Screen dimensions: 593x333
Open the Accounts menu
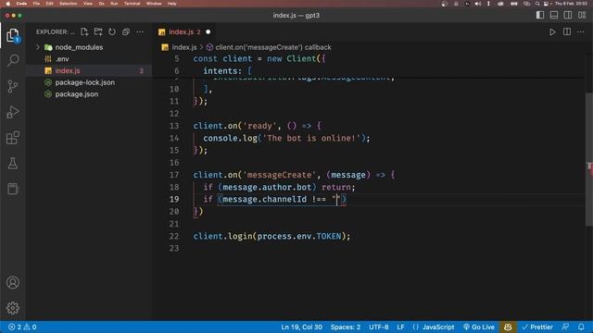coord(13,282)
